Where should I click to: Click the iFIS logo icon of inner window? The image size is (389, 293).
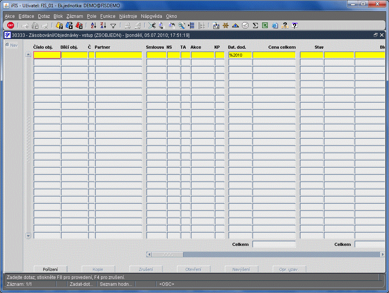(x=8, y=35)
